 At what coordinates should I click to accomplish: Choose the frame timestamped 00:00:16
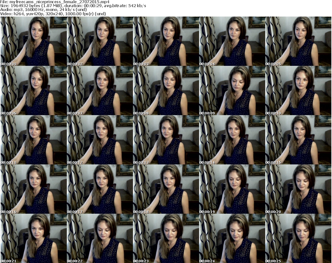click(34, 189)
